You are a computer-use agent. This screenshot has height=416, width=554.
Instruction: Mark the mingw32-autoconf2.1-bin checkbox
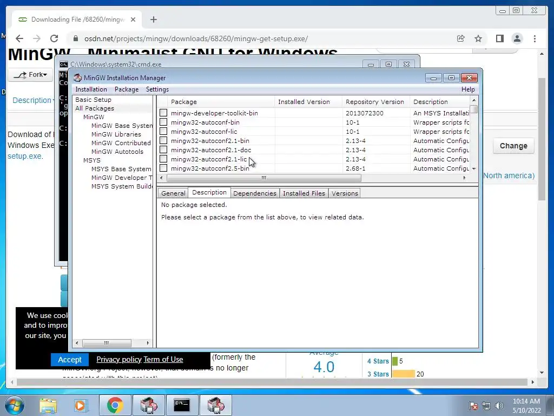[x=163, y=140]
